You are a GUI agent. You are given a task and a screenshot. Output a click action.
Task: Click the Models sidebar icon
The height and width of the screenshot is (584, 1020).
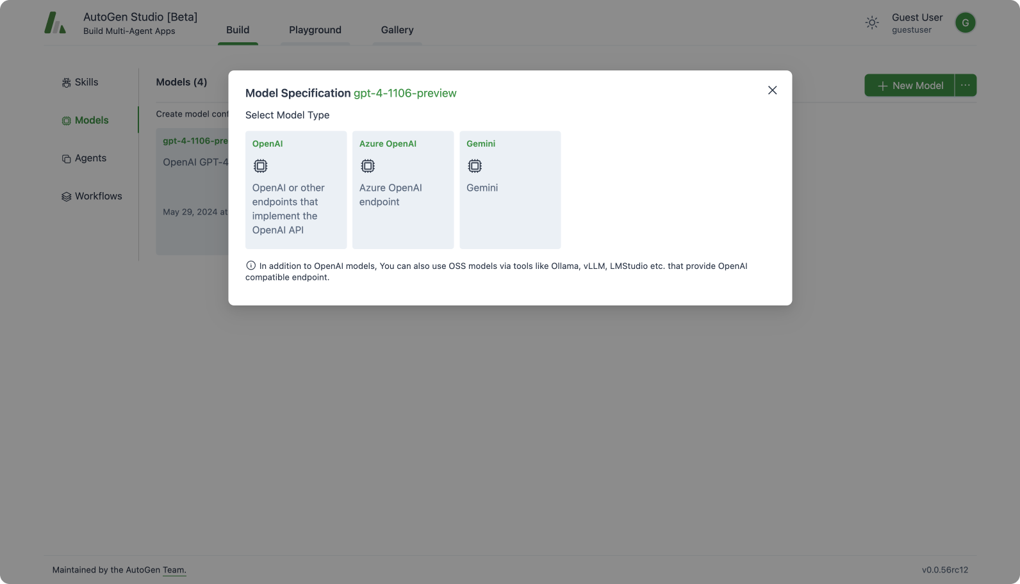click(x=66, y=120)
